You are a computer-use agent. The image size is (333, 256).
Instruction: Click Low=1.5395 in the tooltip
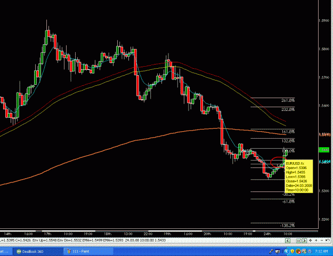tap(296, 177)
